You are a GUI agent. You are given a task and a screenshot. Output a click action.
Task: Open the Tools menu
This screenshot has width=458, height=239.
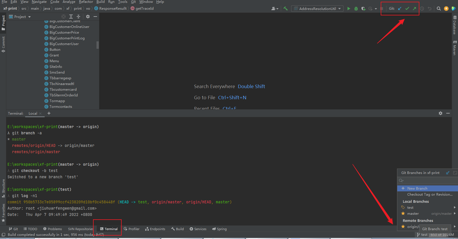click(x=123, y=2)
